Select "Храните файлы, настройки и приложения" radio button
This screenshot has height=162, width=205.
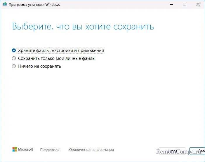coord(14,50)
